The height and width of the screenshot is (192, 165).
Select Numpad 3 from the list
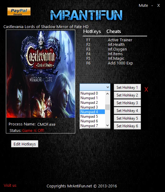pos(92,107)
